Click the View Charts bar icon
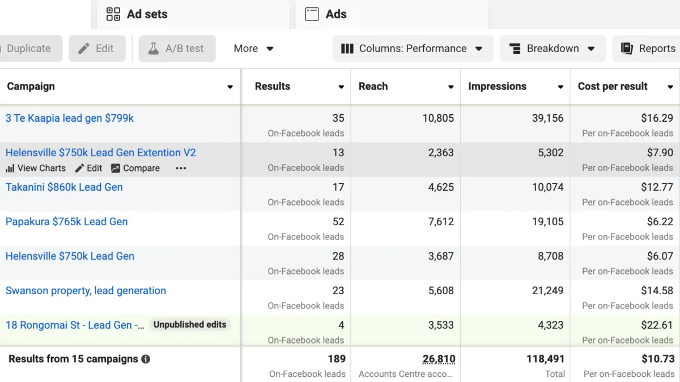 [10, 169]
